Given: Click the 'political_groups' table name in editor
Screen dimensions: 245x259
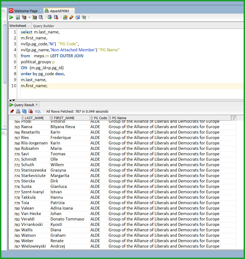Looking at the screenshot, I should point(36,62).
